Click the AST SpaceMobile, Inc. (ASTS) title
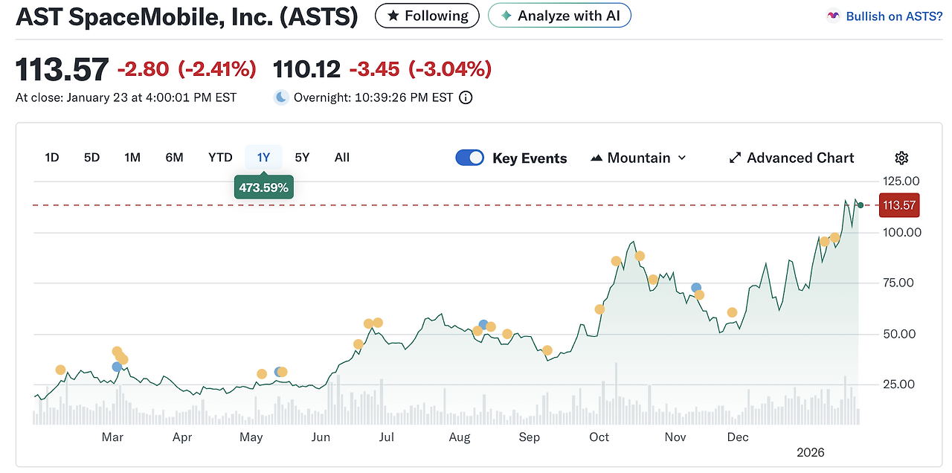The height and width of the screenshot is (473, 952). (187, 16)
